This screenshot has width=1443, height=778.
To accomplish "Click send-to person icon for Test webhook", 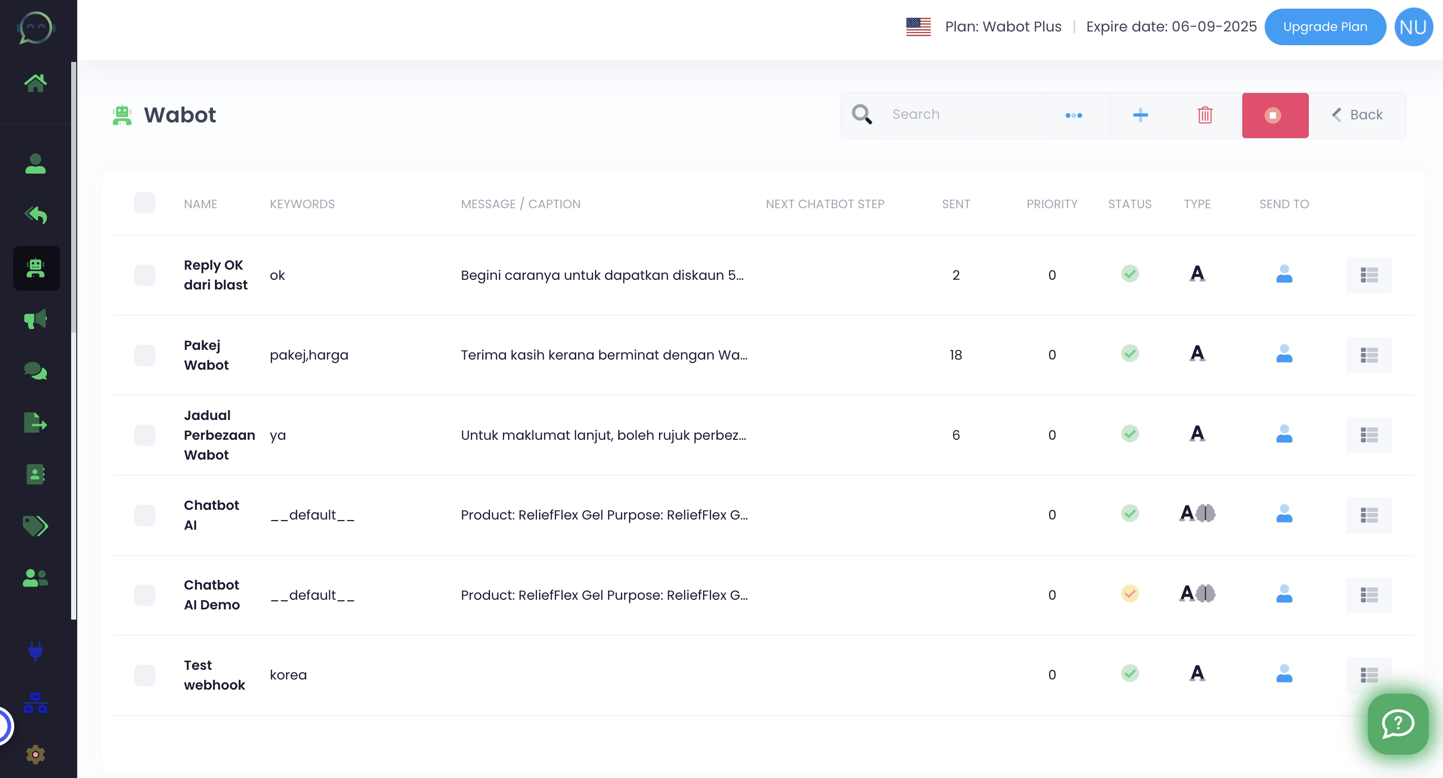I will pos(1284,673).
